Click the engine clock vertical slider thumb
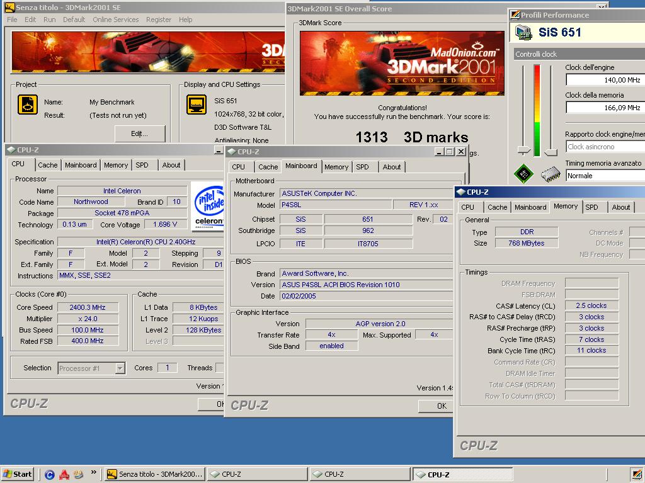The width and height of the screenshot is (645, 483). coord(523,150)
